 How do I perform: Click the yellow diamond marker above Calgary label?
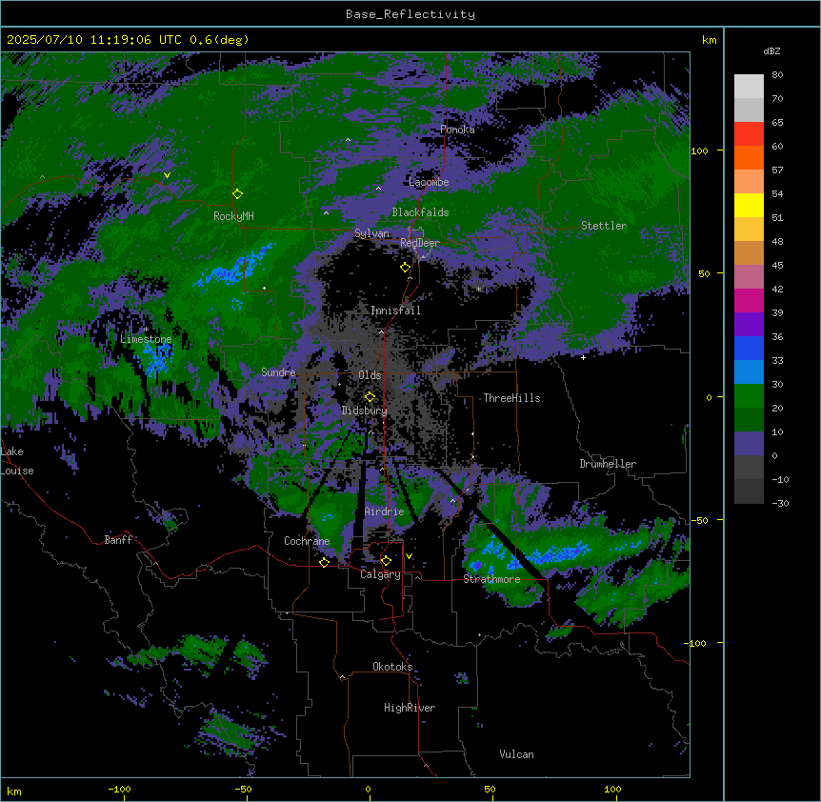click(386, 561)
